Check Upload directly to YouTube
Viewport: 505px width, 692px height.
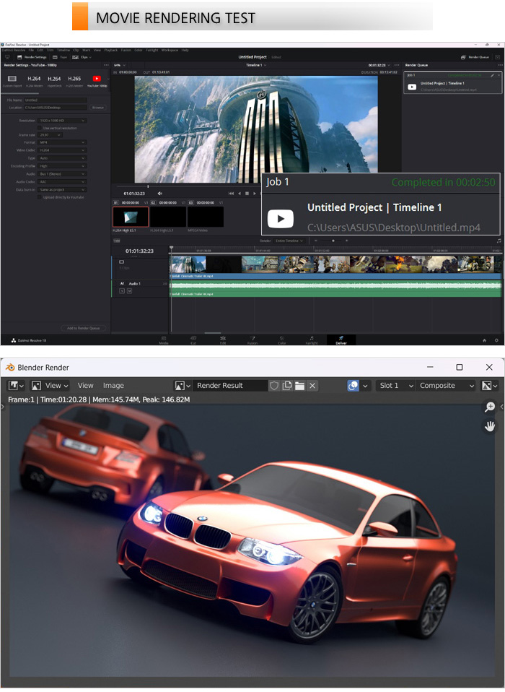40,196
